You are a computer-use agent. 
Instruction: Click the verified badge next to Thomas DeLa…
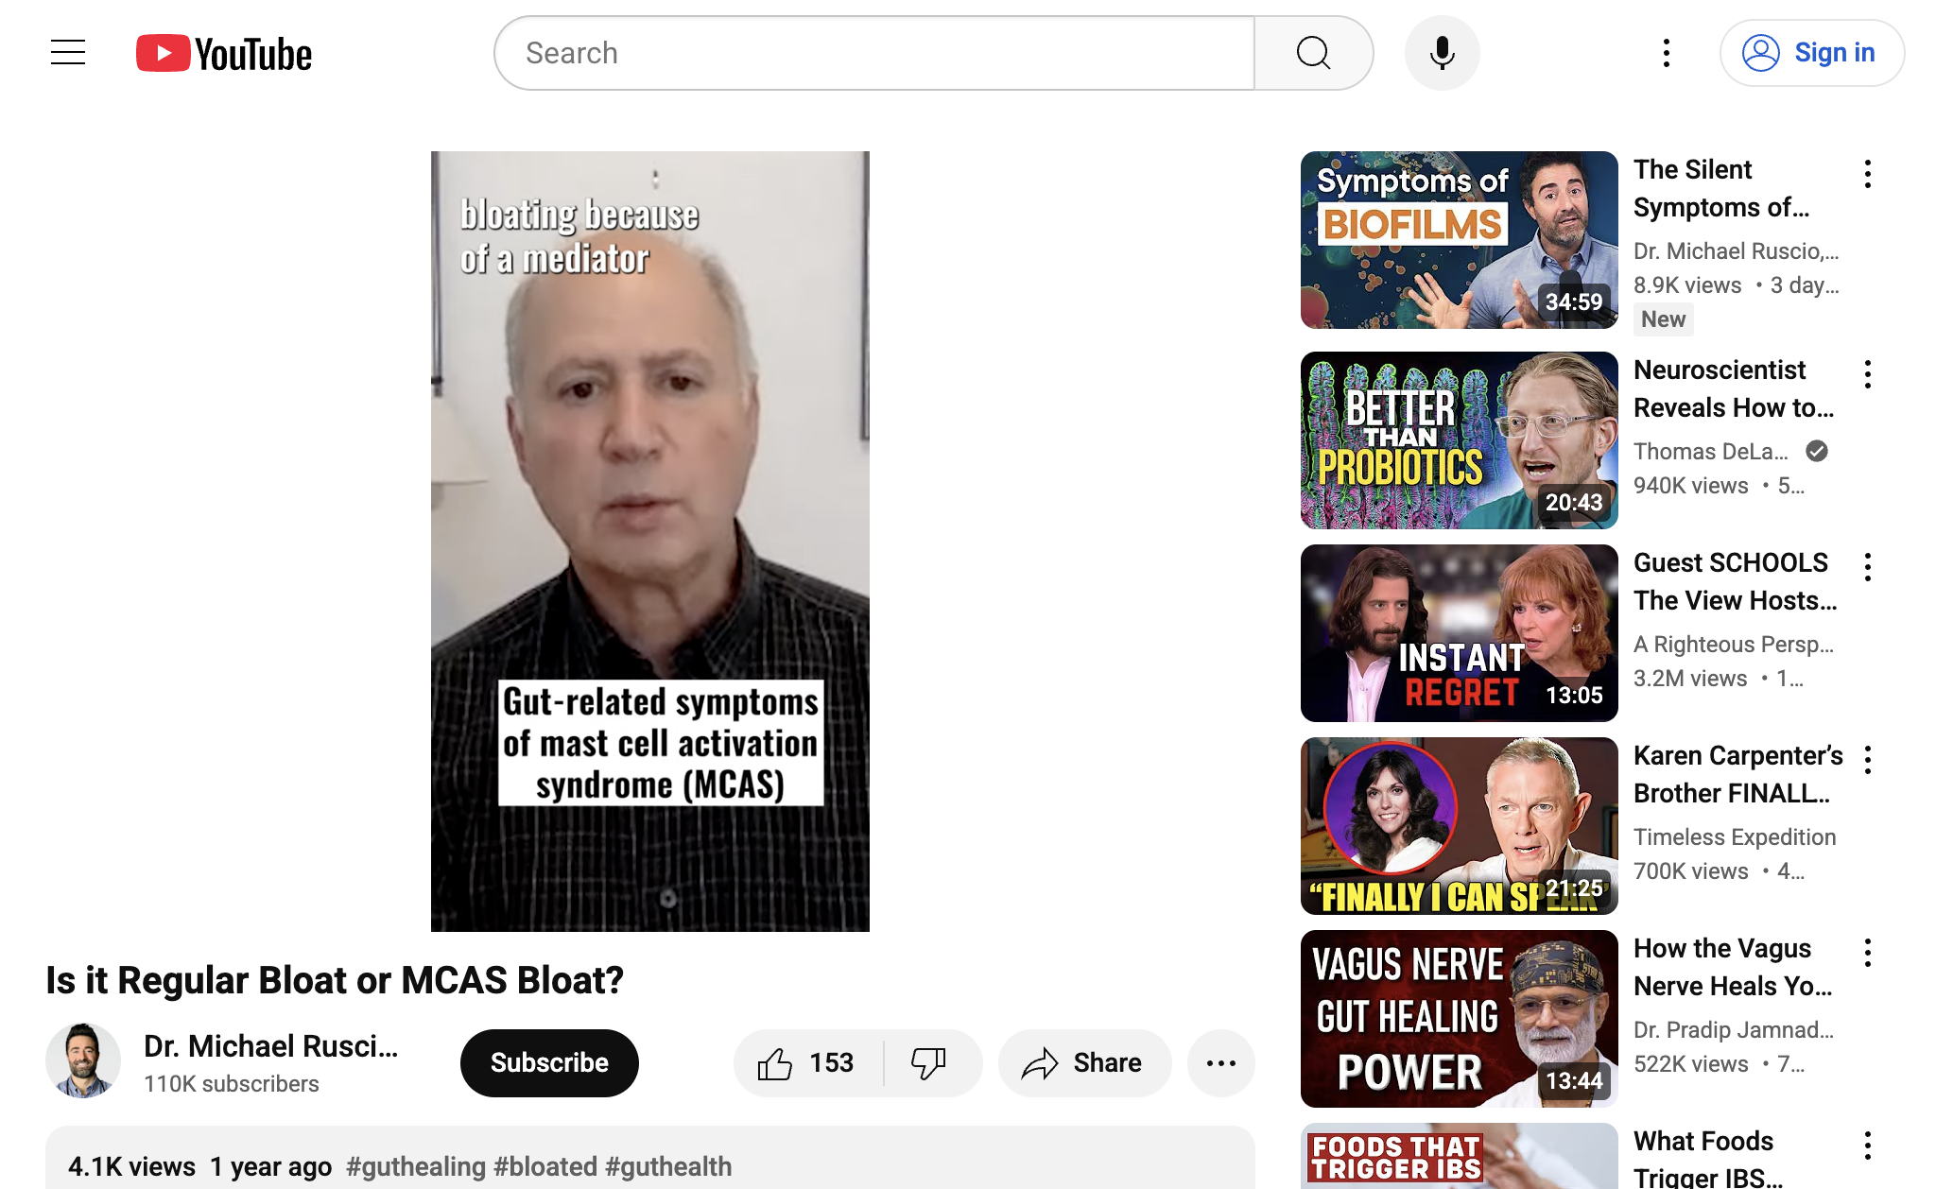[x=1817, y=451]
